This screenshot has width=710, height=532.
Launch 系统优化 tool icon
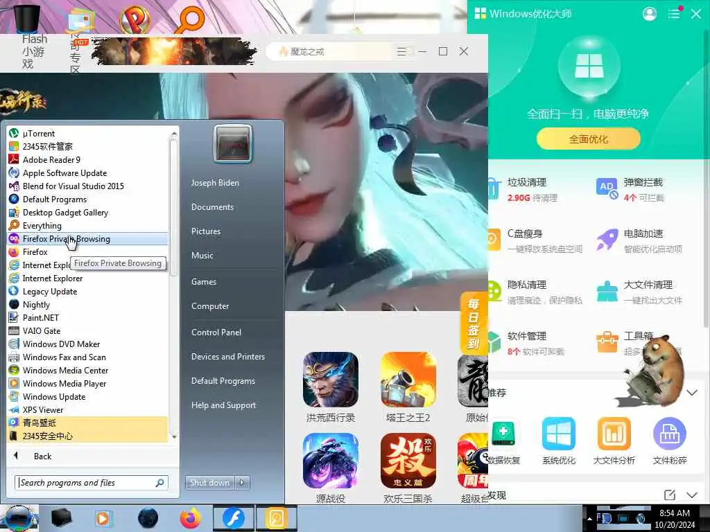tap(559, 441)
